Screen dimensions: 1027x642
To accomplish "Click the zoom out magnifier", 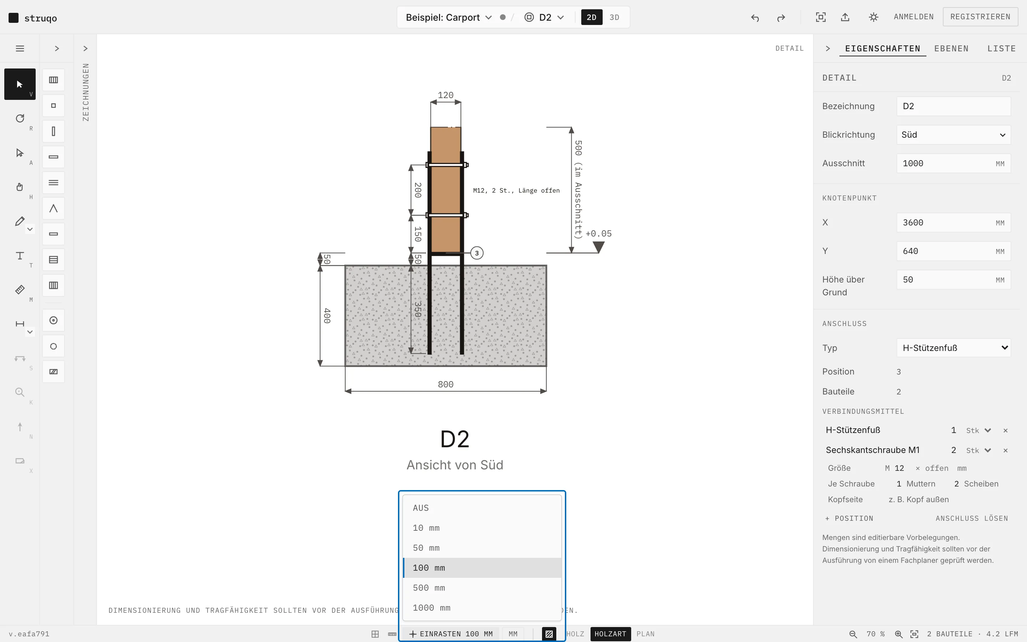I will tap(853, 634).
